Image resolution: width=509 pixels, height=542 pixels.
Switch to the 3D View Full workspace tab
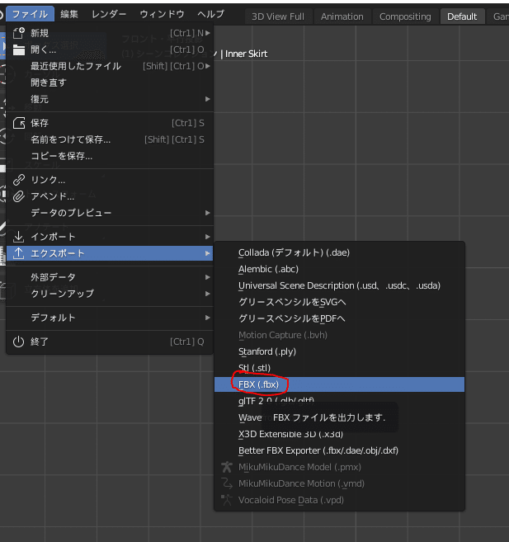pos(278,16)
